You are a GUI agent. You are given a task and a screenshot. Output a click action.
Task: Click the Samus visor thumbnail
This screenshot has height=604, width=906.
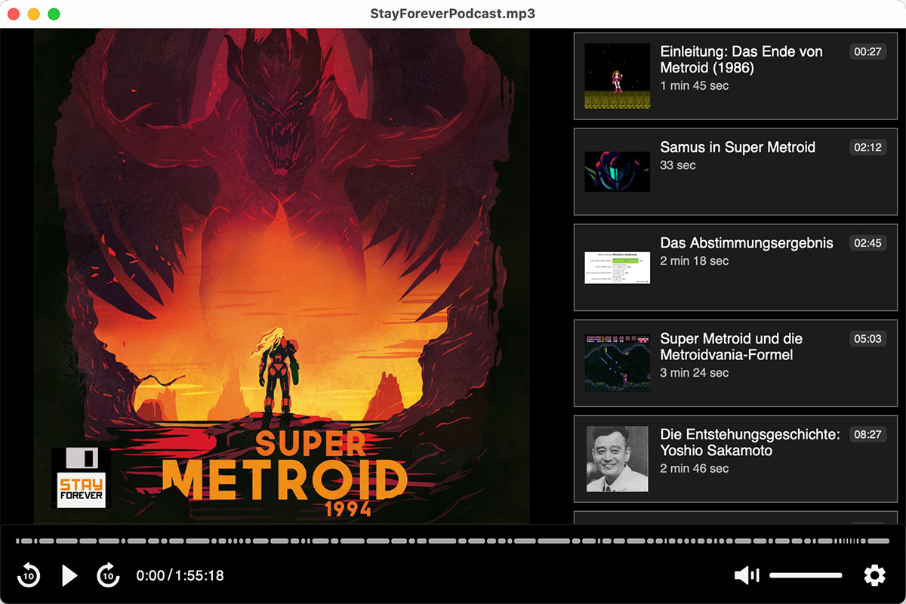[617, 171]
